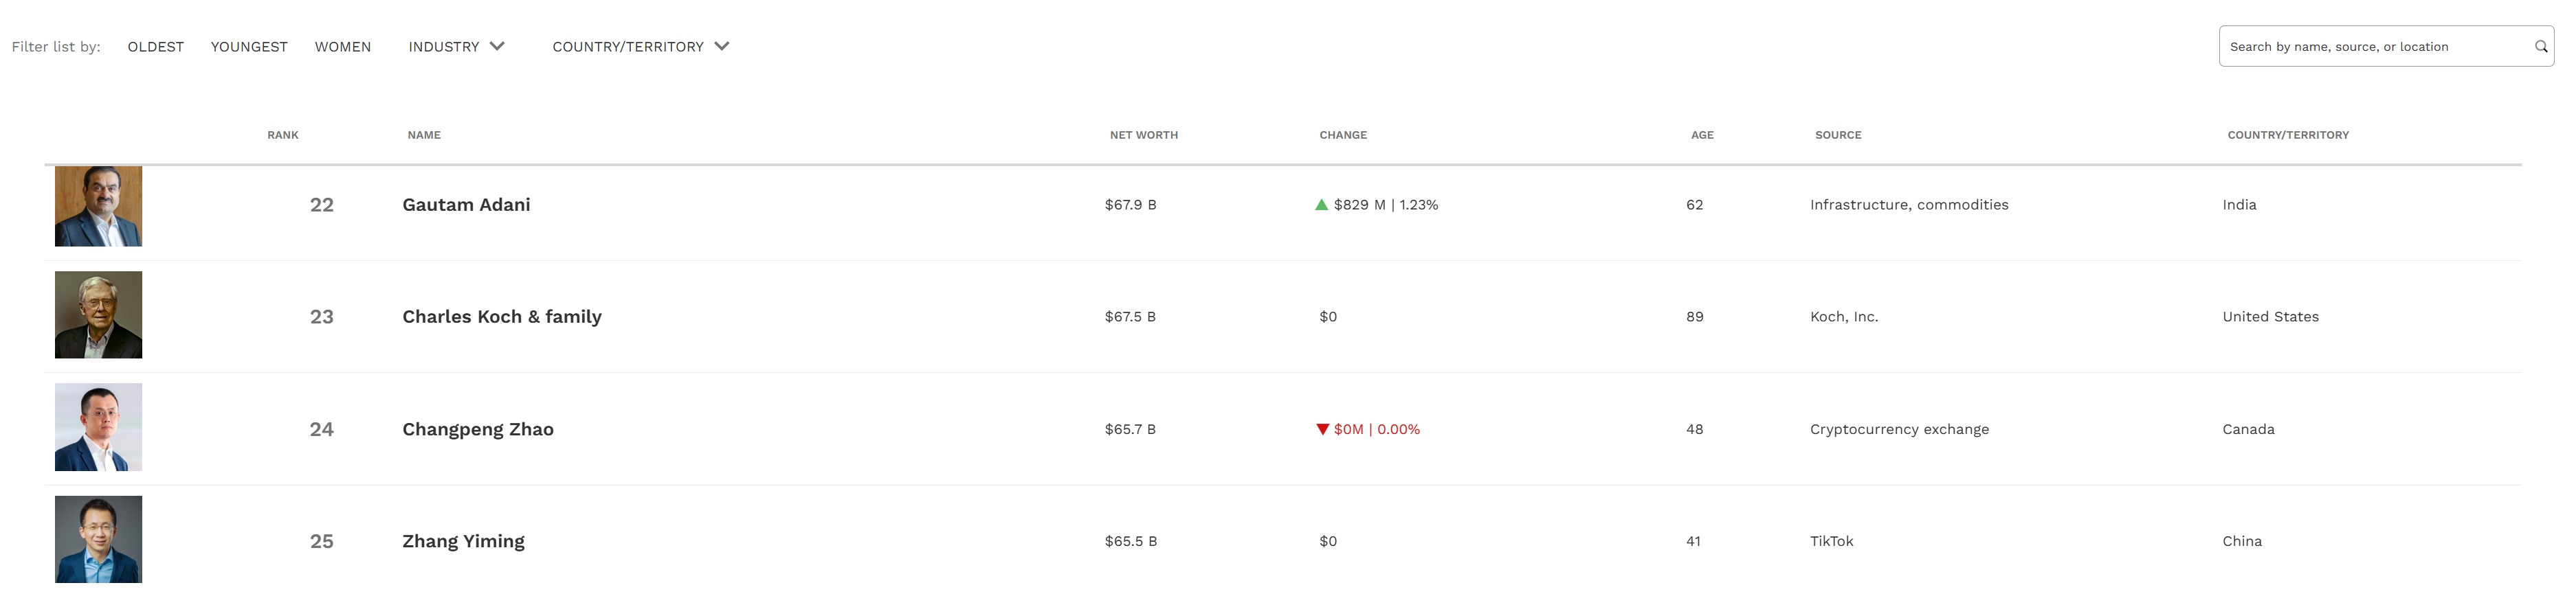Click the red down arrow for Changpeng Zhao
This screenshot has height=594, width=2576.
pos(1322,429)
